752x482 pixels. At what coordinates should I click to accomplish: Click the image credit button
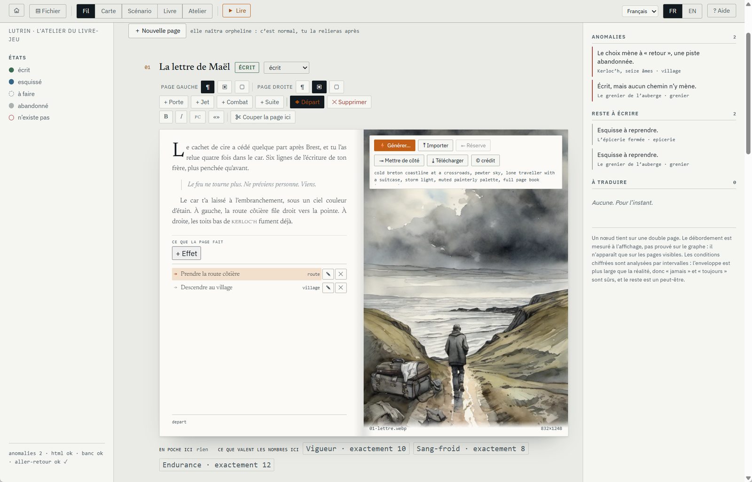click(486, 161)
